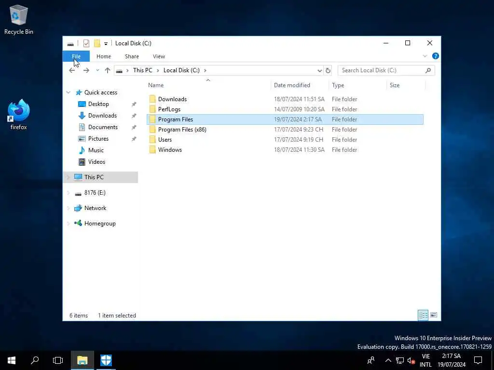Viewport: 494px width, 370px height.
Task: Switch to the Share ribbon tab
Action: 132,56
